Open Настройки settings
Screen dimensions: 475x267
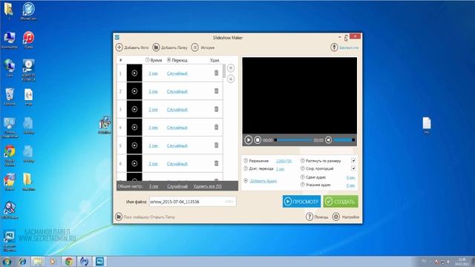pos(346,217)
